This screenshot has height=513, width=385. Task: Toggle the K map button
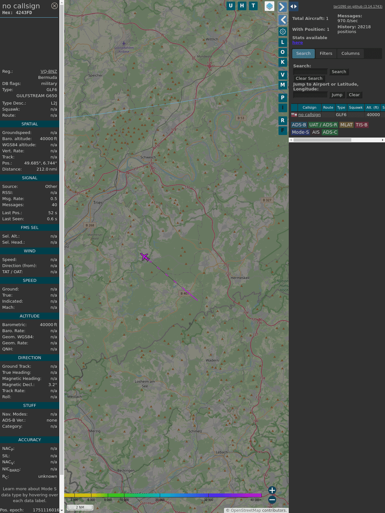[283, 62]
